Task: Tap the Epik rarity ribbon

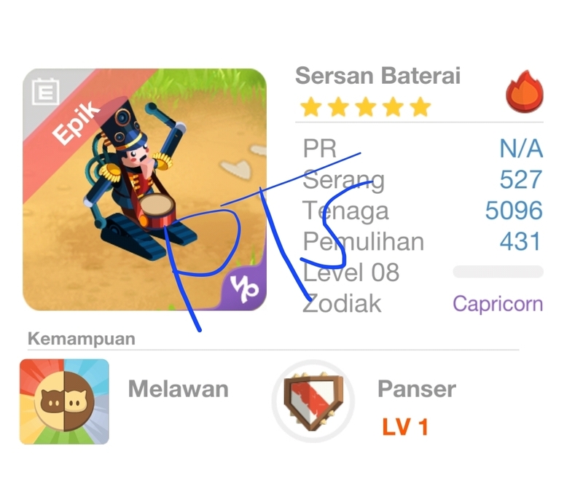Action: tap(77, 122)
